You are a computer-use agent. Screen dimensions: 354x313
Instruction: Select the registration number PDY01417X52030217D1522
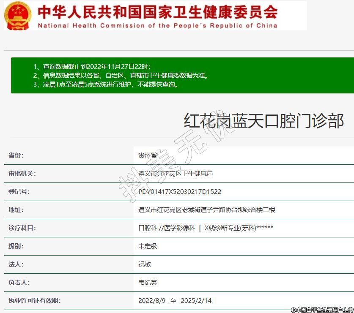(x=180, y=192)
